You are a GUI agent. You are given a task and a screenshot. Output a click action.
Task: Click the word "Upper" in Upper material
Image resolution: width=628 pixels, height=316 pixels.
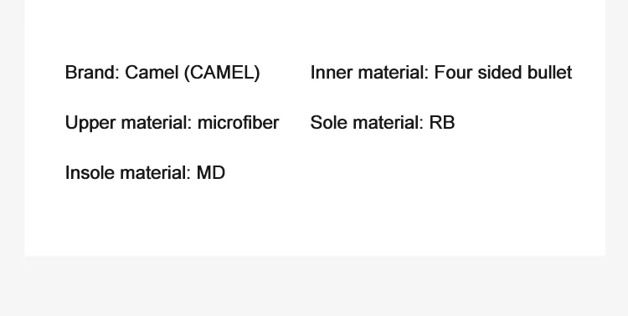(x=90, y=123)
